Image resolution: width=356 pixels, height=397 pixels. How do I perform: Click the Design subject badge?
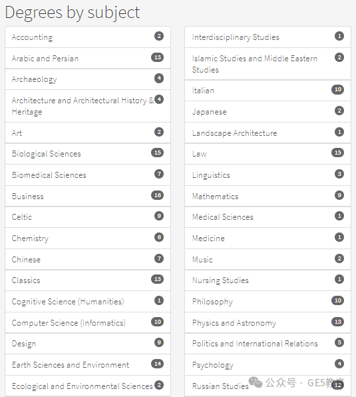pyautogui.click(x=159, y=342)
